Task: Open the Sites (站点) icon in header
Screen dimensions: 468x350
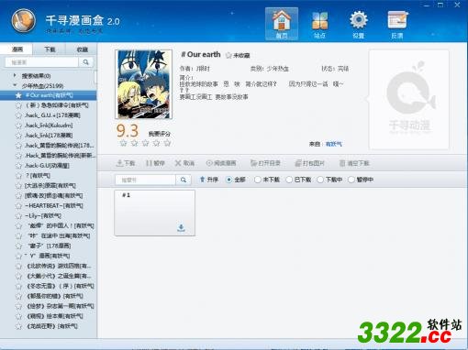Action: (x=319, y=25)
